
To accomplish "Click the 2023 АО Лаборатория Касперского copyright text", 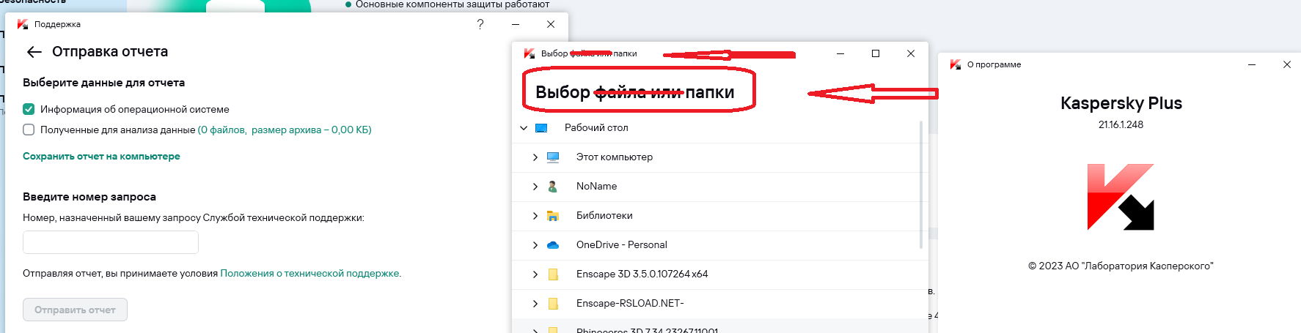I will 1121,266.
